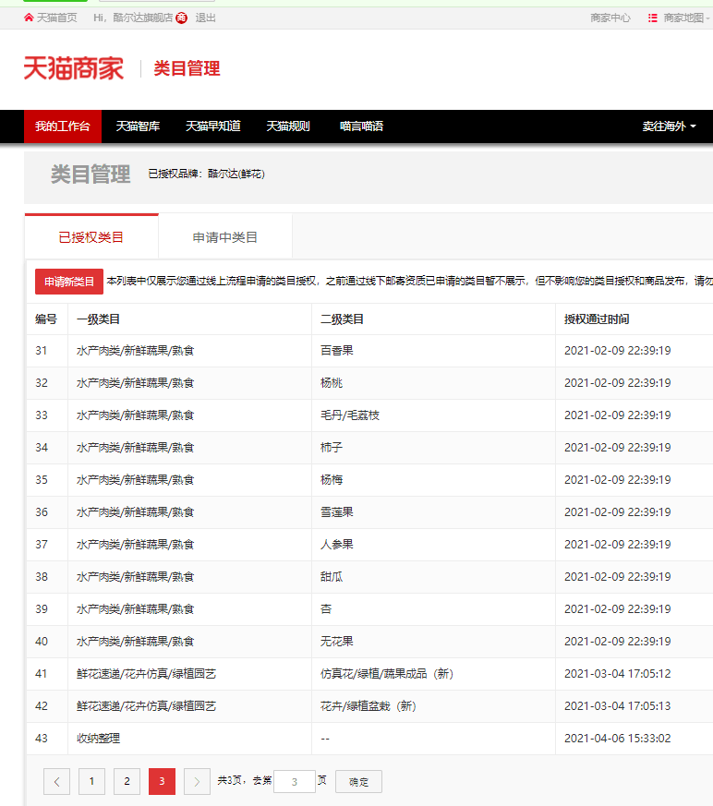Switch to the 申请中类目 tab
713x806 pixels.
(x=225, y=237)
